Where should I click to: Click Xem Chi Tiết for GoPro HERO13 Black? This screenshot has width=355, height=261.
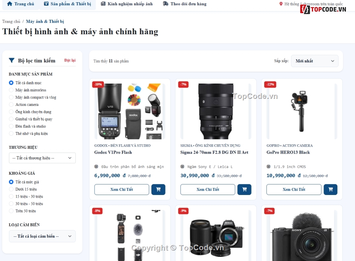click(294, 189)
